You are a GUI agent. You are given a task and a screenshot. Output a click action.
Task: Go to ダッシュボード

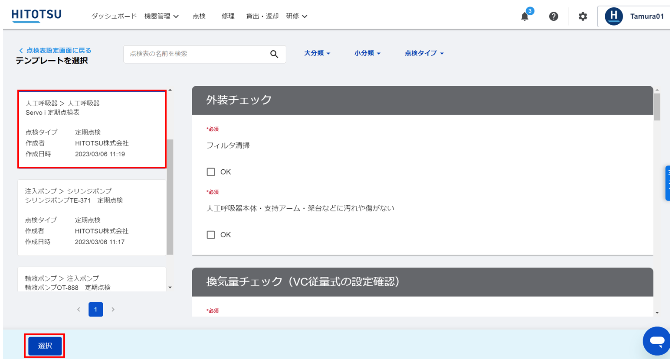(114, 16)
